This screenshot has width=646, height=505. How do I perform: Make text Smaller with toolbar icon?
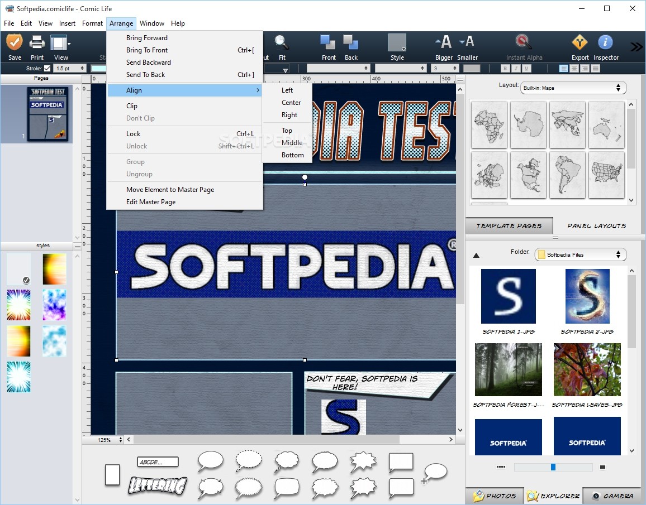coord(467,41)
